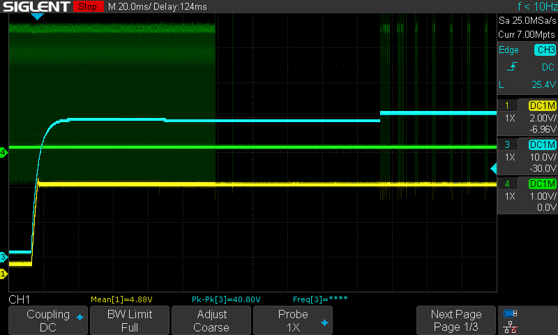Screen dimensions: 558x335
Task: Select the green channel 4 ground marker
Action: pos(3,151)
